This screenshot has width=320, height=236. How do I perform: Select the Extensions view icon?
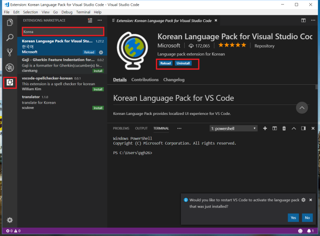pos(10,83)
